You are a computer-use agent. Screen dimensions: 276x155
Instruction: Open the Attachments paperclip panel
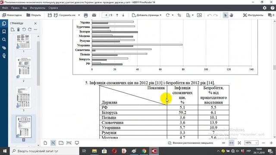click(x=4, y=48)
